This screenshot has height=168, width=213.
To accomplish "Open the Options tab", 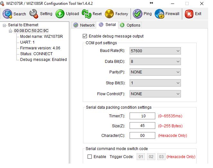I will tap(130, 25).
